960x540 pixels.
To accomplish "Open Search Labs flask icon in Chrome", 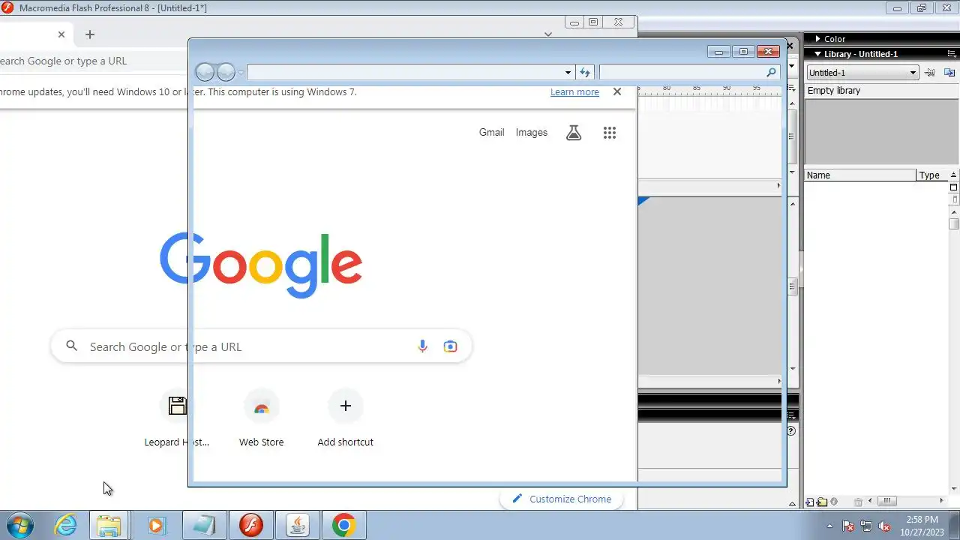I will (574, 133).
